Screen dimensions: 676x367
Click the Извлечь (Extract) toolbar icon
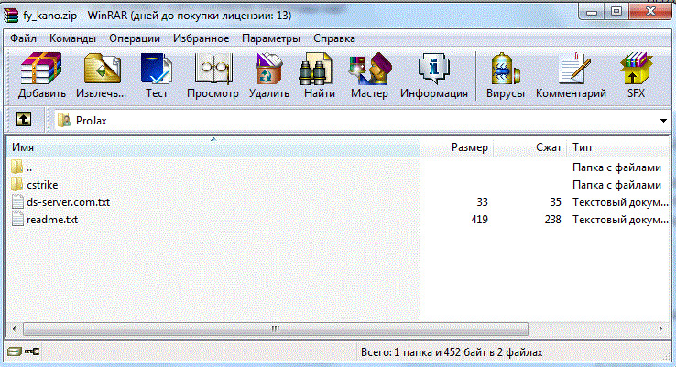tap(103, 69)
